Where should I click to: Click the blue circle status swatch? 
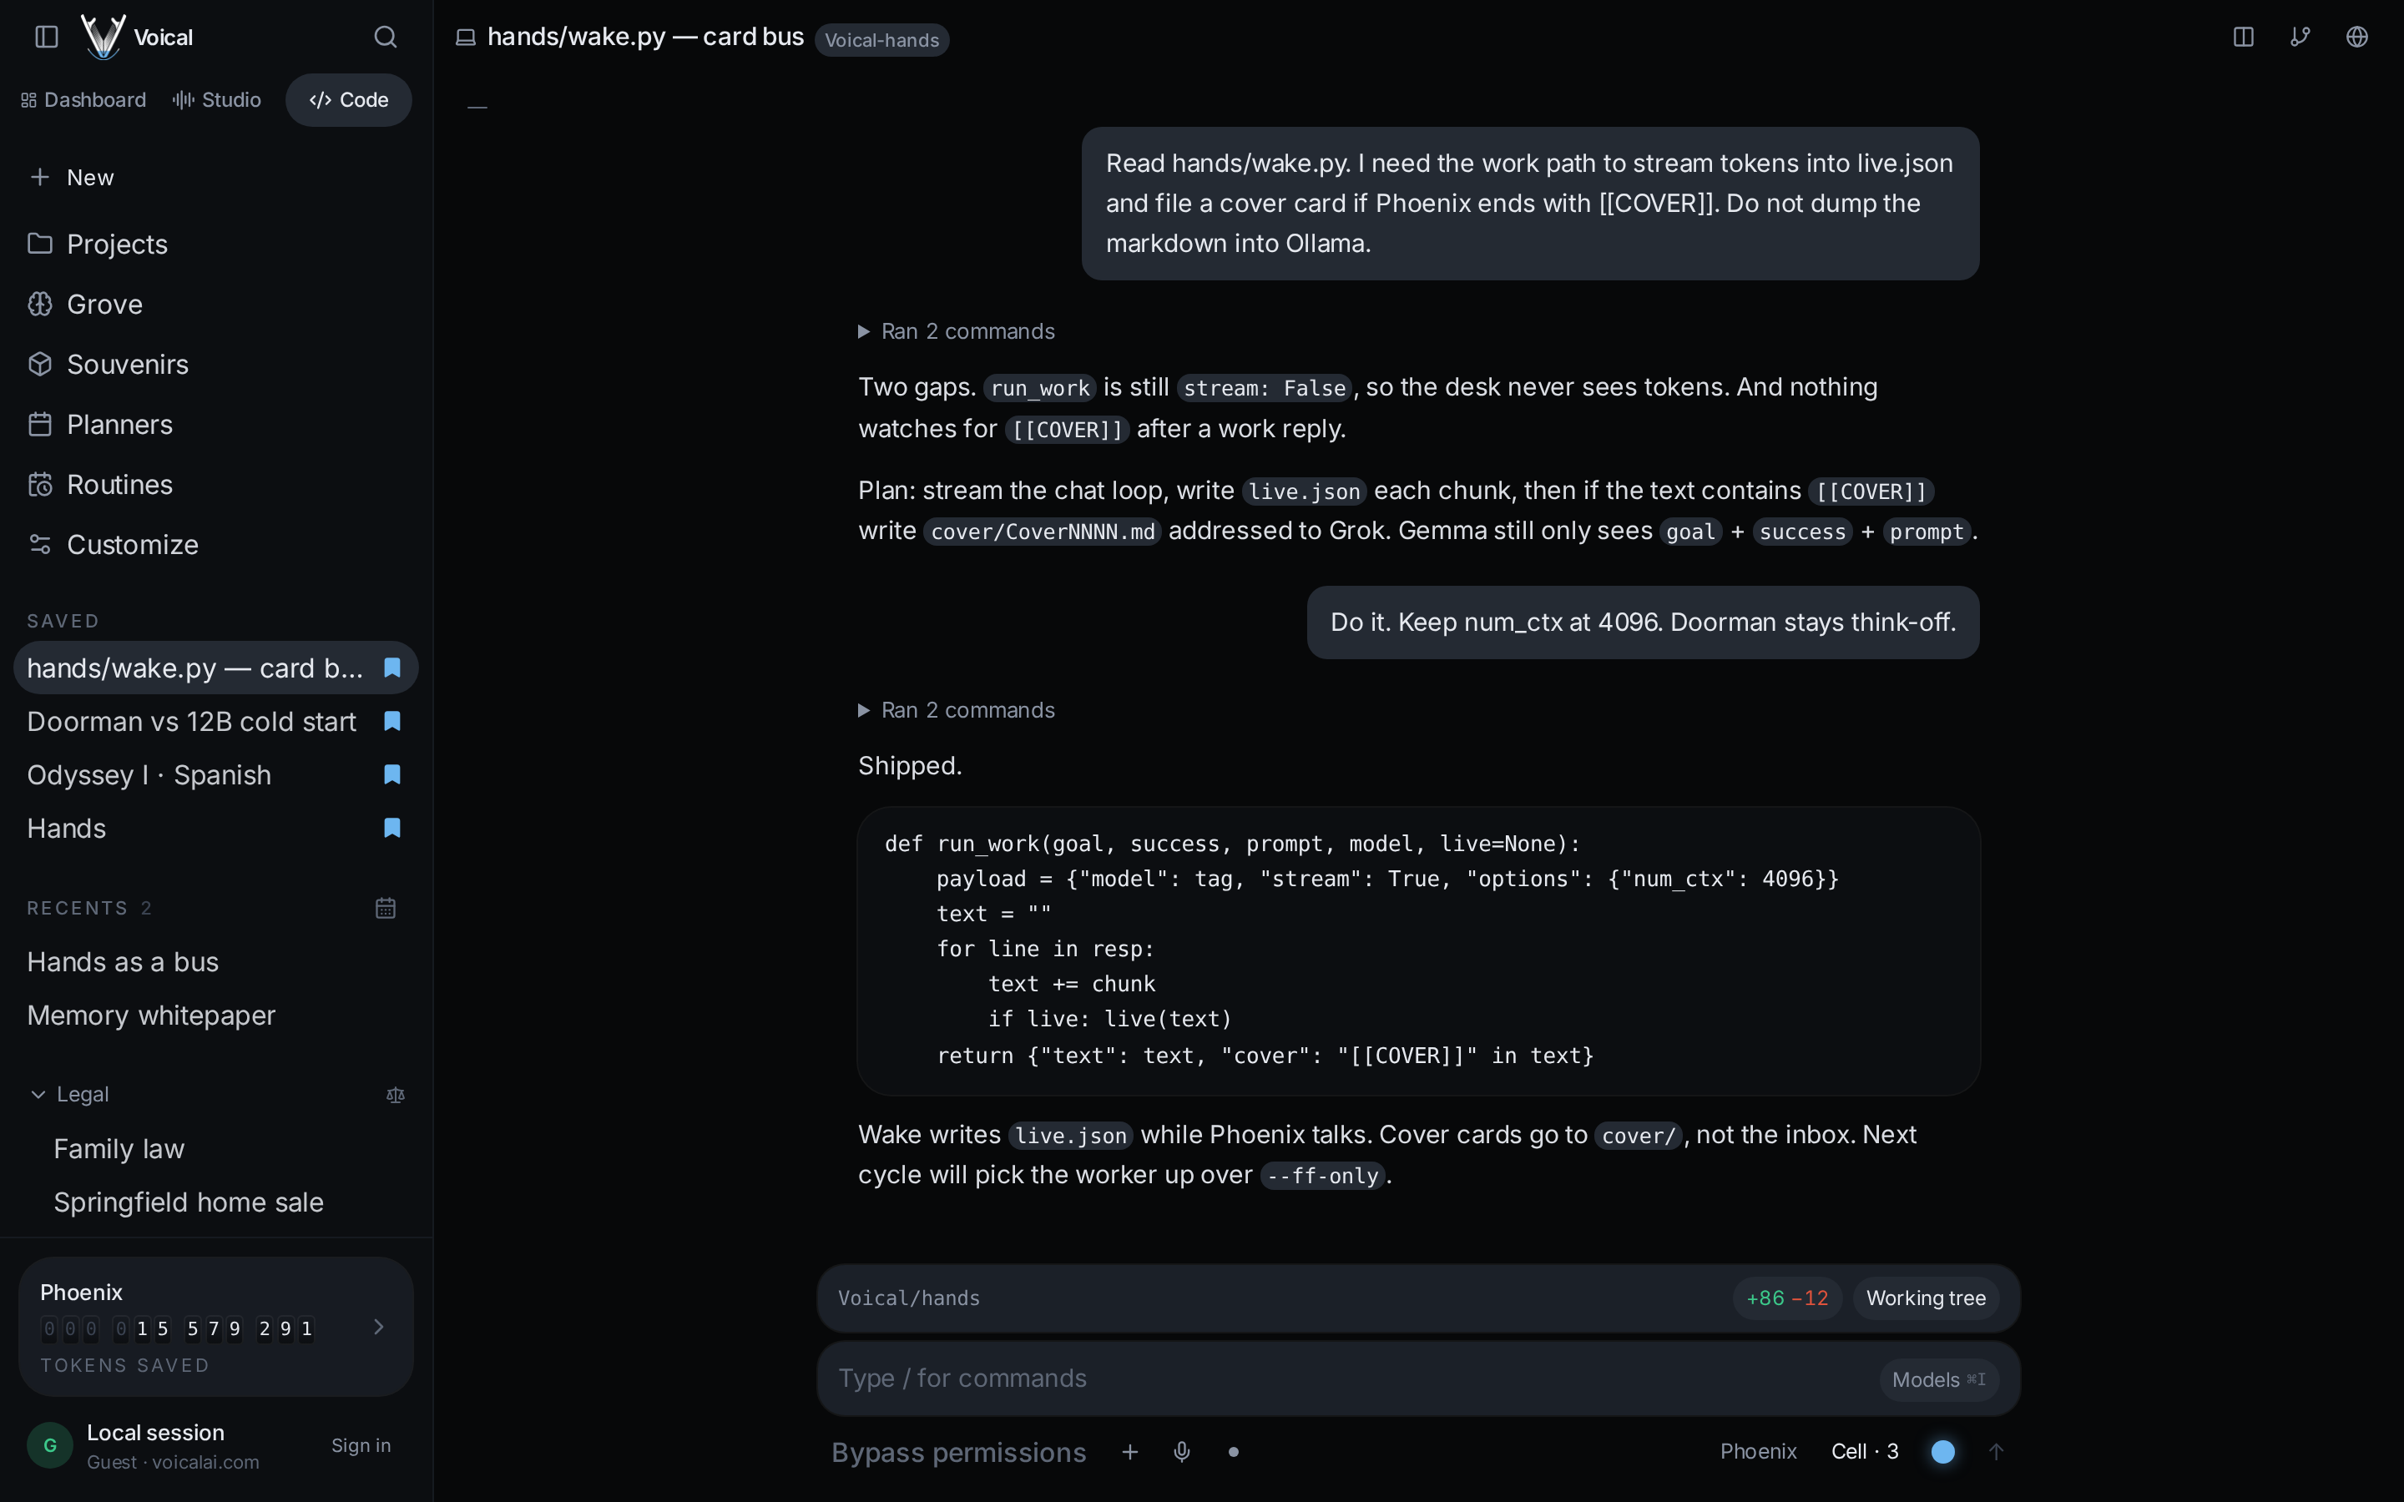(x=1943, y=1452)
